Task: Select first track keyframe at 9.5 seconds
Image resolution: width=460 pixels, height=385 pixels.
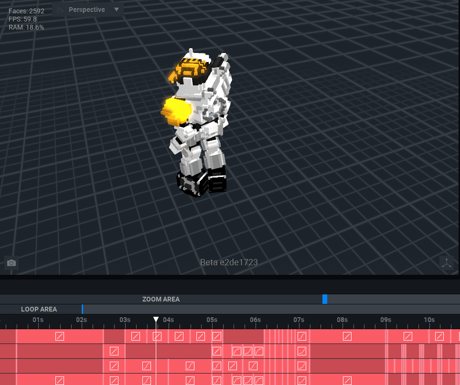Action: [408, 336]
